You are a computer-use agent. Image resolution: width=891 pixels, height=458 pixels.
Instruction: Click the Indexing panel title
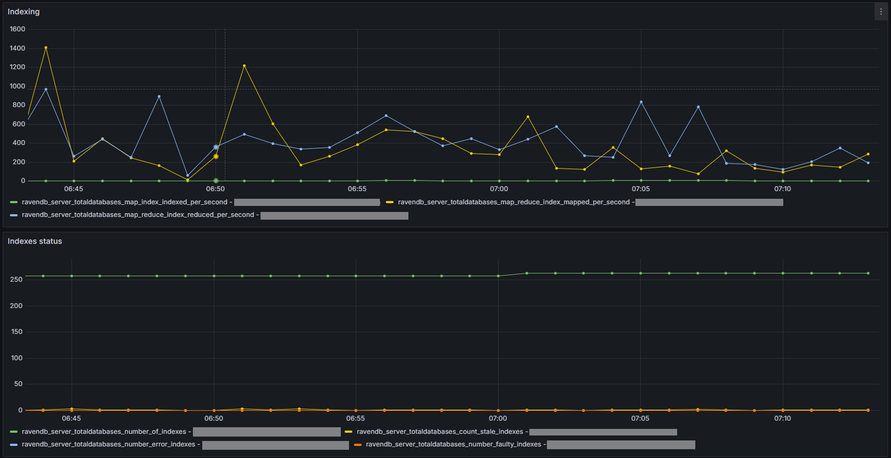click(24, 12)
